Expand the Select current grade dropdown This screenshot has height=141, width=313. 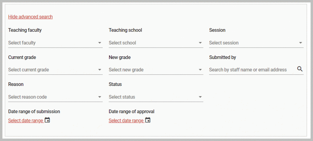55,70
